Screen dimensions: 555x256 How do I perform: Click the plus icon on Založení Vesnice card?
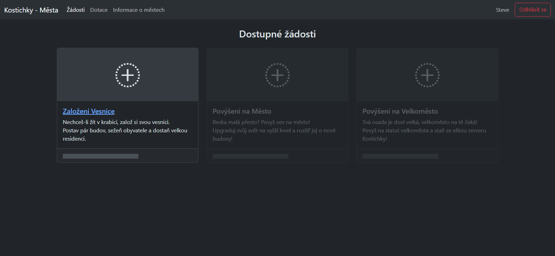click(x=128, y=75)
